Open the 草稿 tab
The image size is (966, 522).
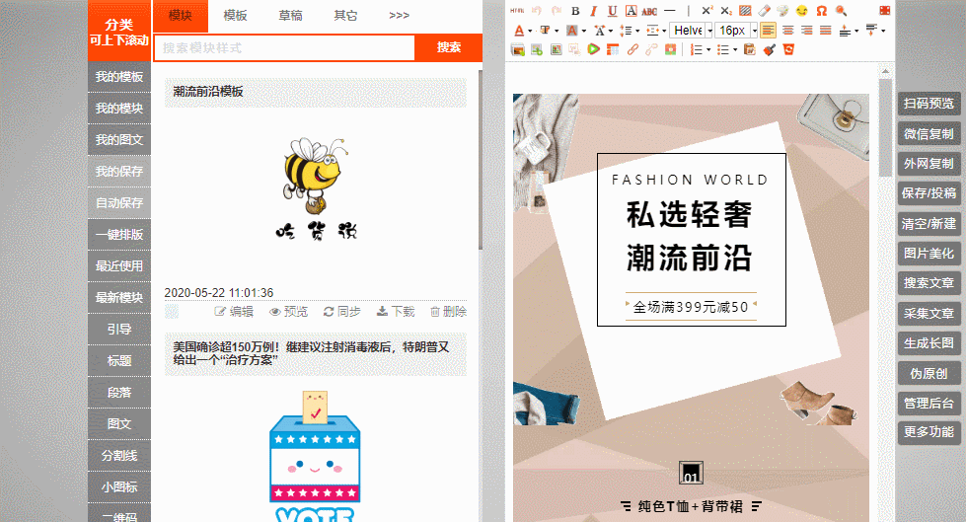290,16
